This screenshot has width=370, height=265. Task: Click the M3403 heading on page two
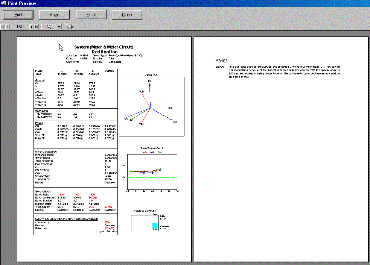pos(221,61)
